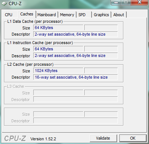Click the L1 Instruction Cache group label
This screenshot has height=144, width=149.
click(40, 43)
